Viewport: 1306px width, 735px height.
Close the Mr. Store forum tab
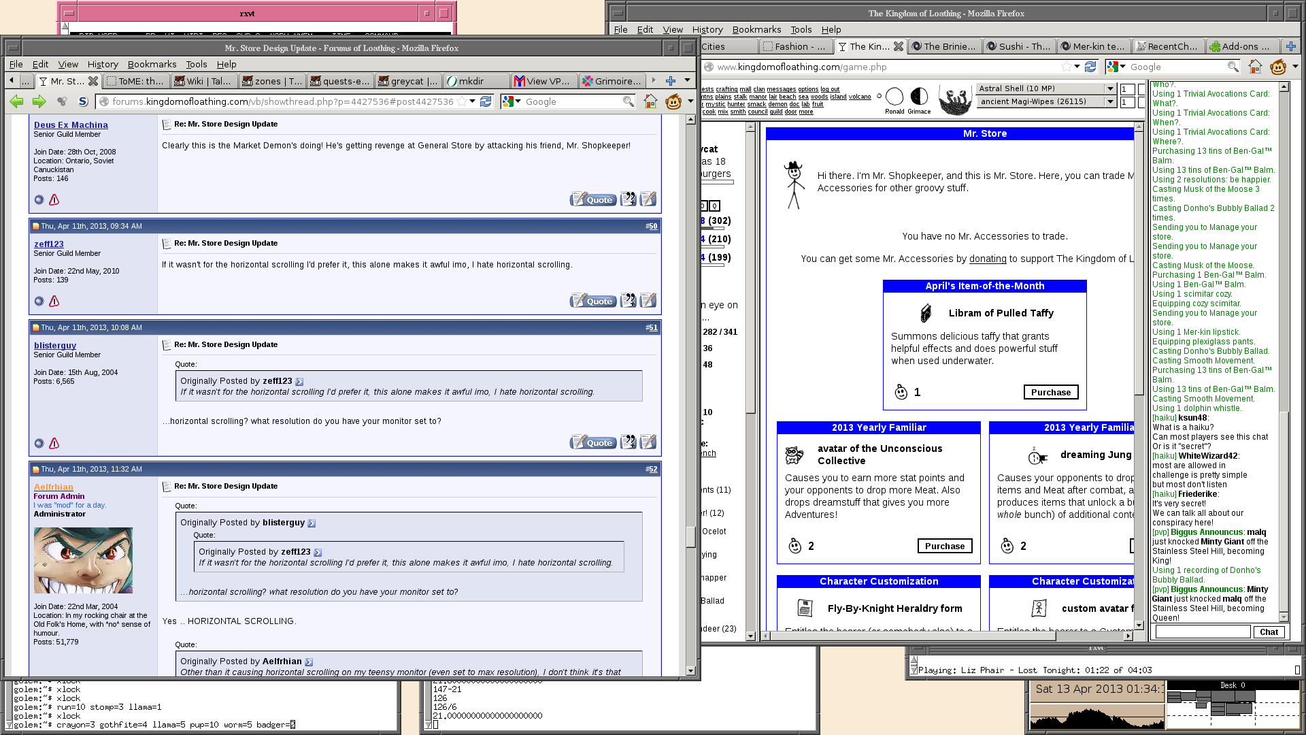pos(93,81)
